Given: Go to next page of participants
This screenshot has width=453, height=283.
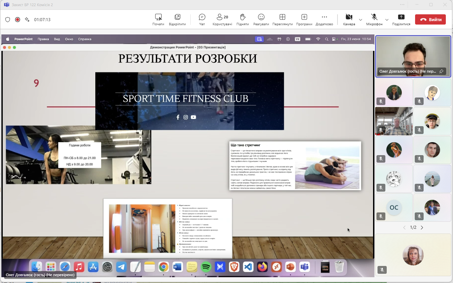Looking at the screenshot, I should (422, 227).
